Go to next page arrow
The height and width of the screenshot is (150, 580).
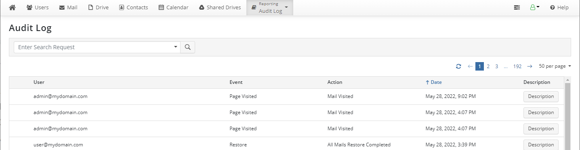530,66
